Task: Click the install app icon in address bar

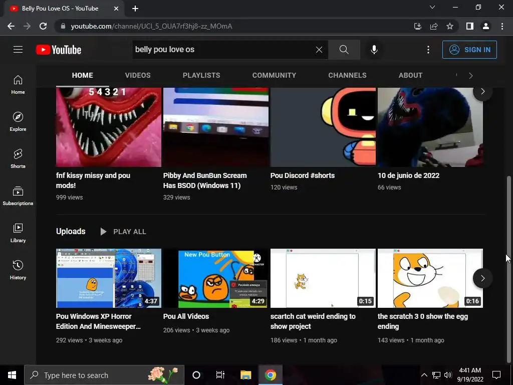Action: [x=417, y=26]
